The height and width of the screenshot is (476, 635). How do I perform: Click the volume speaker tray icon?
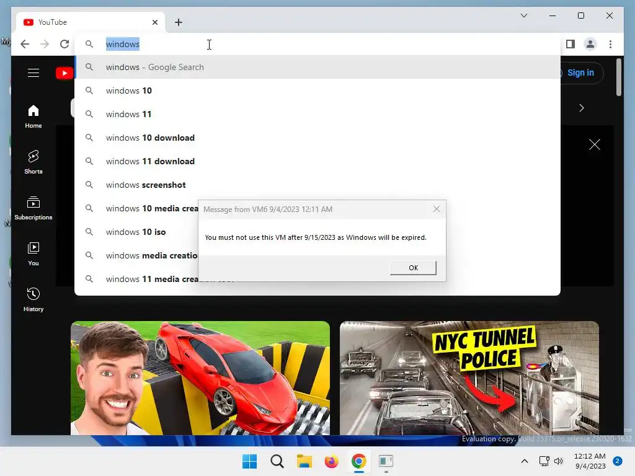click(x=559, y=461)
